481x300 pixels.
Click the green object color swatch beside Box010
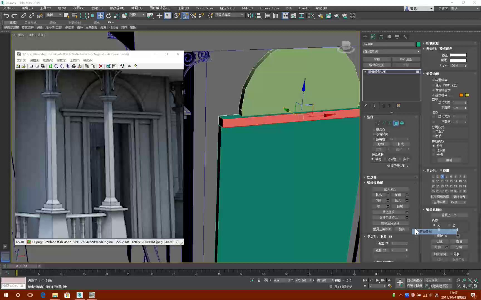(418, 44)
